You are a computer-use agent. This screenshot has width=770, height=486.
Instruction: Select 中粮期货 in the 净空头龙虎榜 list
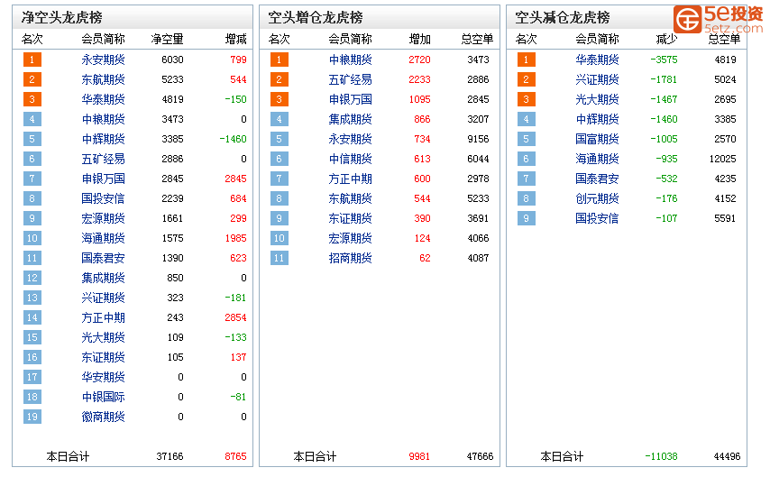coord(103,119)
